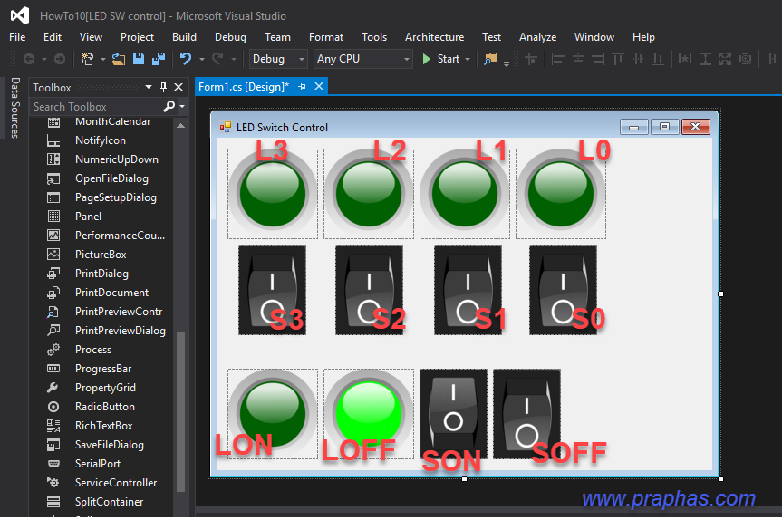Open the search options dropdown in Toolbox
This screenshot has width=782, height=520.
click(182, 106)
